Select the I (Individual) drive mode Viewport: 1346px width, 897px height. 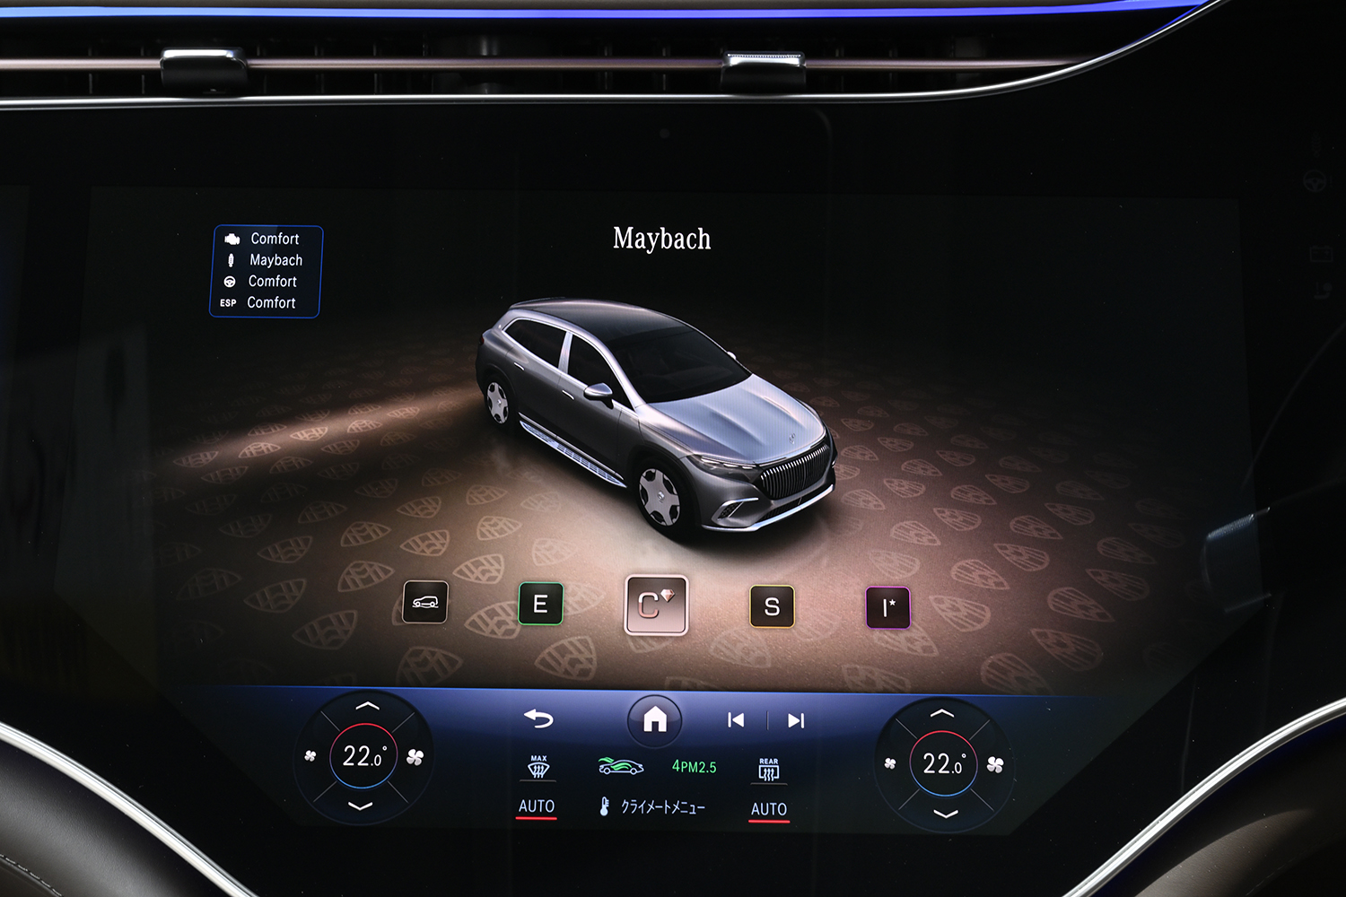pos(887,608)
